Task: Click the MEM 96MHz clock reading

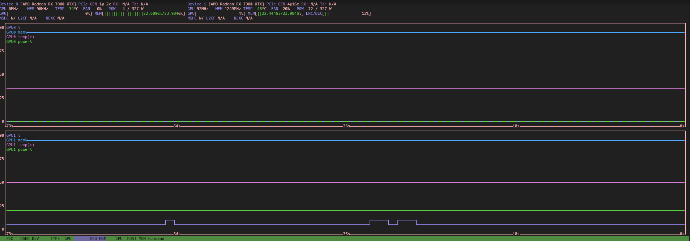Action: pos(37,9)
